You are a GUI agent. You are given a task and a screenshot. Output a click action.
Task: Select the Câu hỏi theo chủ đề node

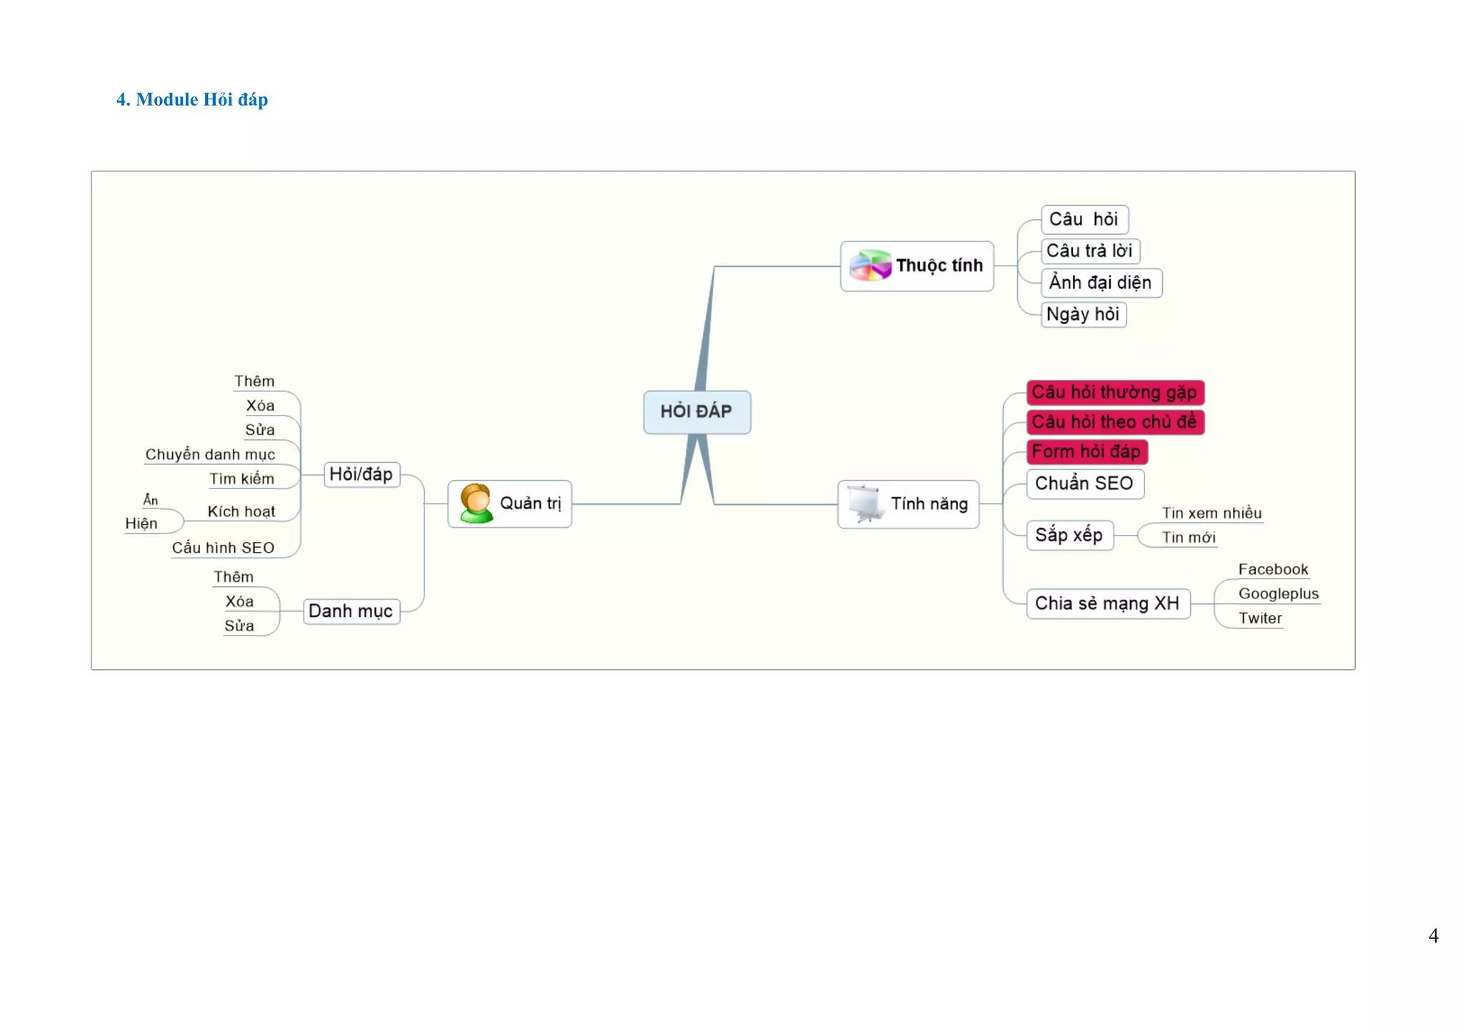pos(1114,422)
